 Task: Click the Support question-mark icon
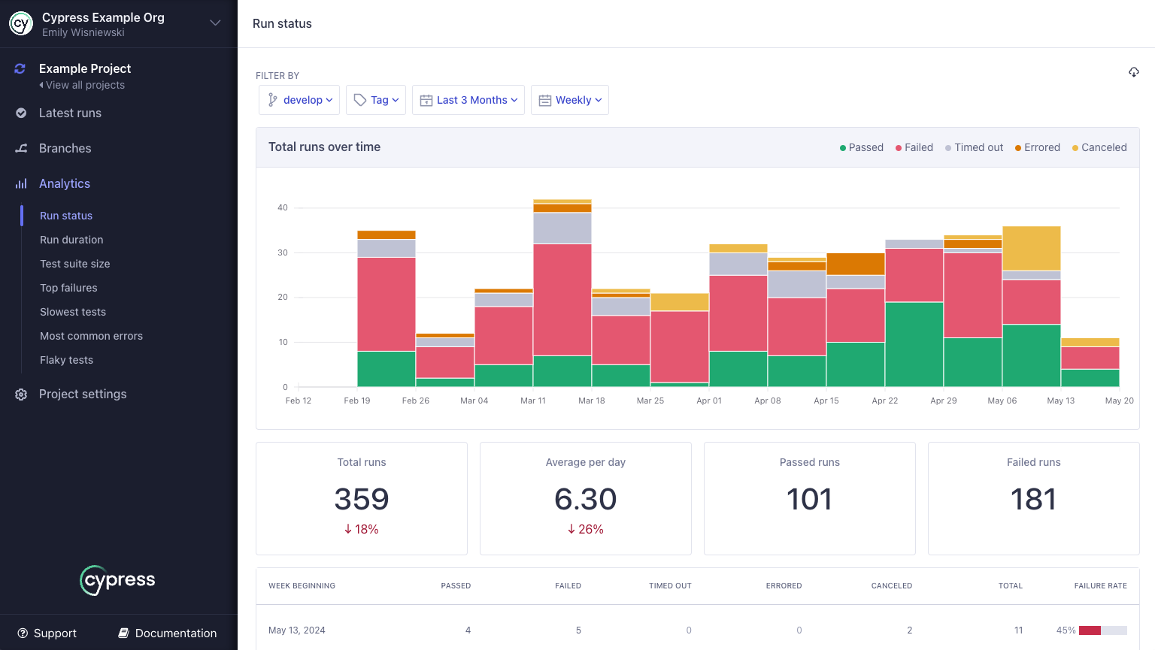click(x=23, y=633)
